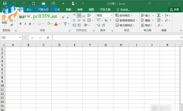
Task: Open the 数据 Data tab
Action: pyautogui.click(x=69, y=10)
